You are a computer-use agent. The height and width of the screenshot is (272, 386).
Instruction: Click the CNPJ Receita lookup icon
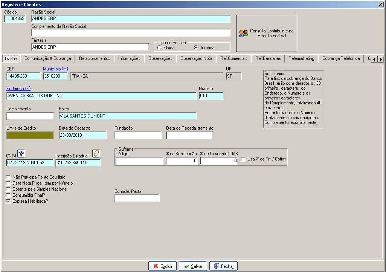pyautogui.click(x=21, y=153)
